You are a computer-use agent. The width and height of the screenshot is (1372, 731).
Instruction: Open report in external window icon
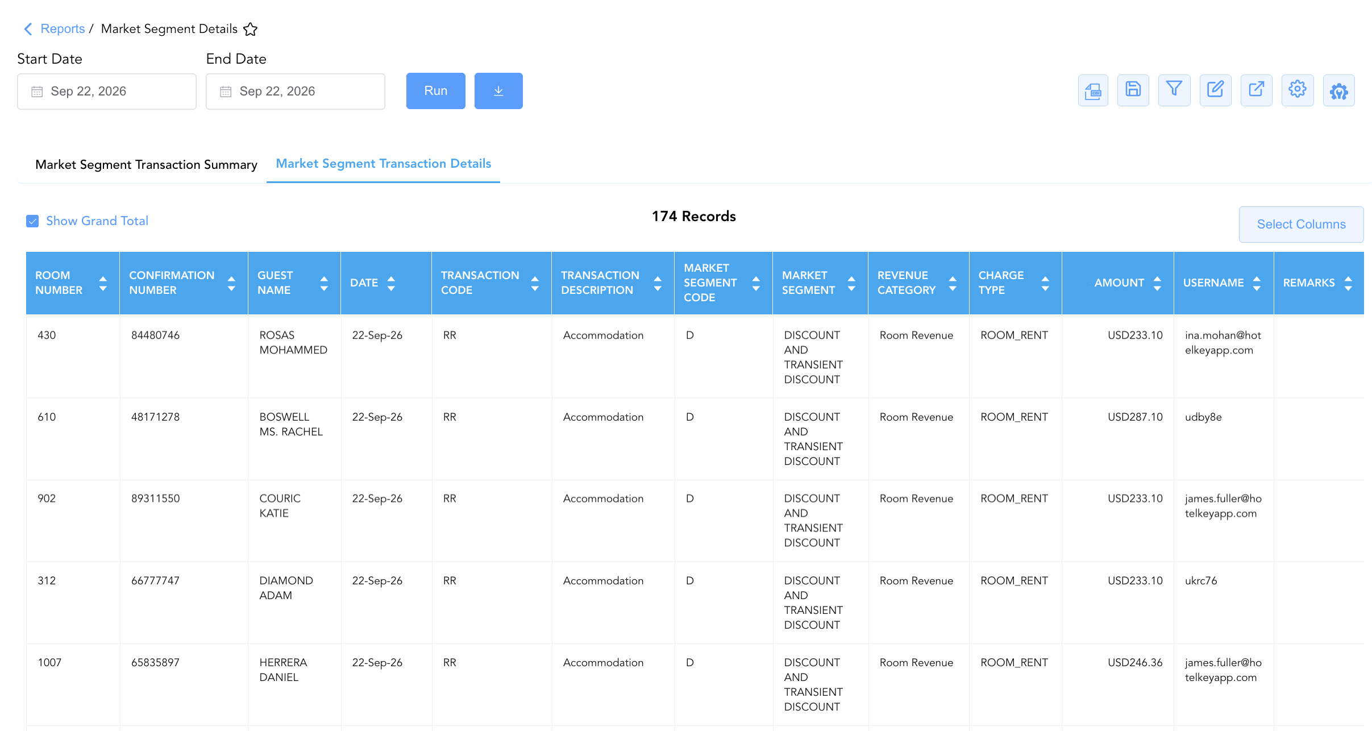[1257, 90]
